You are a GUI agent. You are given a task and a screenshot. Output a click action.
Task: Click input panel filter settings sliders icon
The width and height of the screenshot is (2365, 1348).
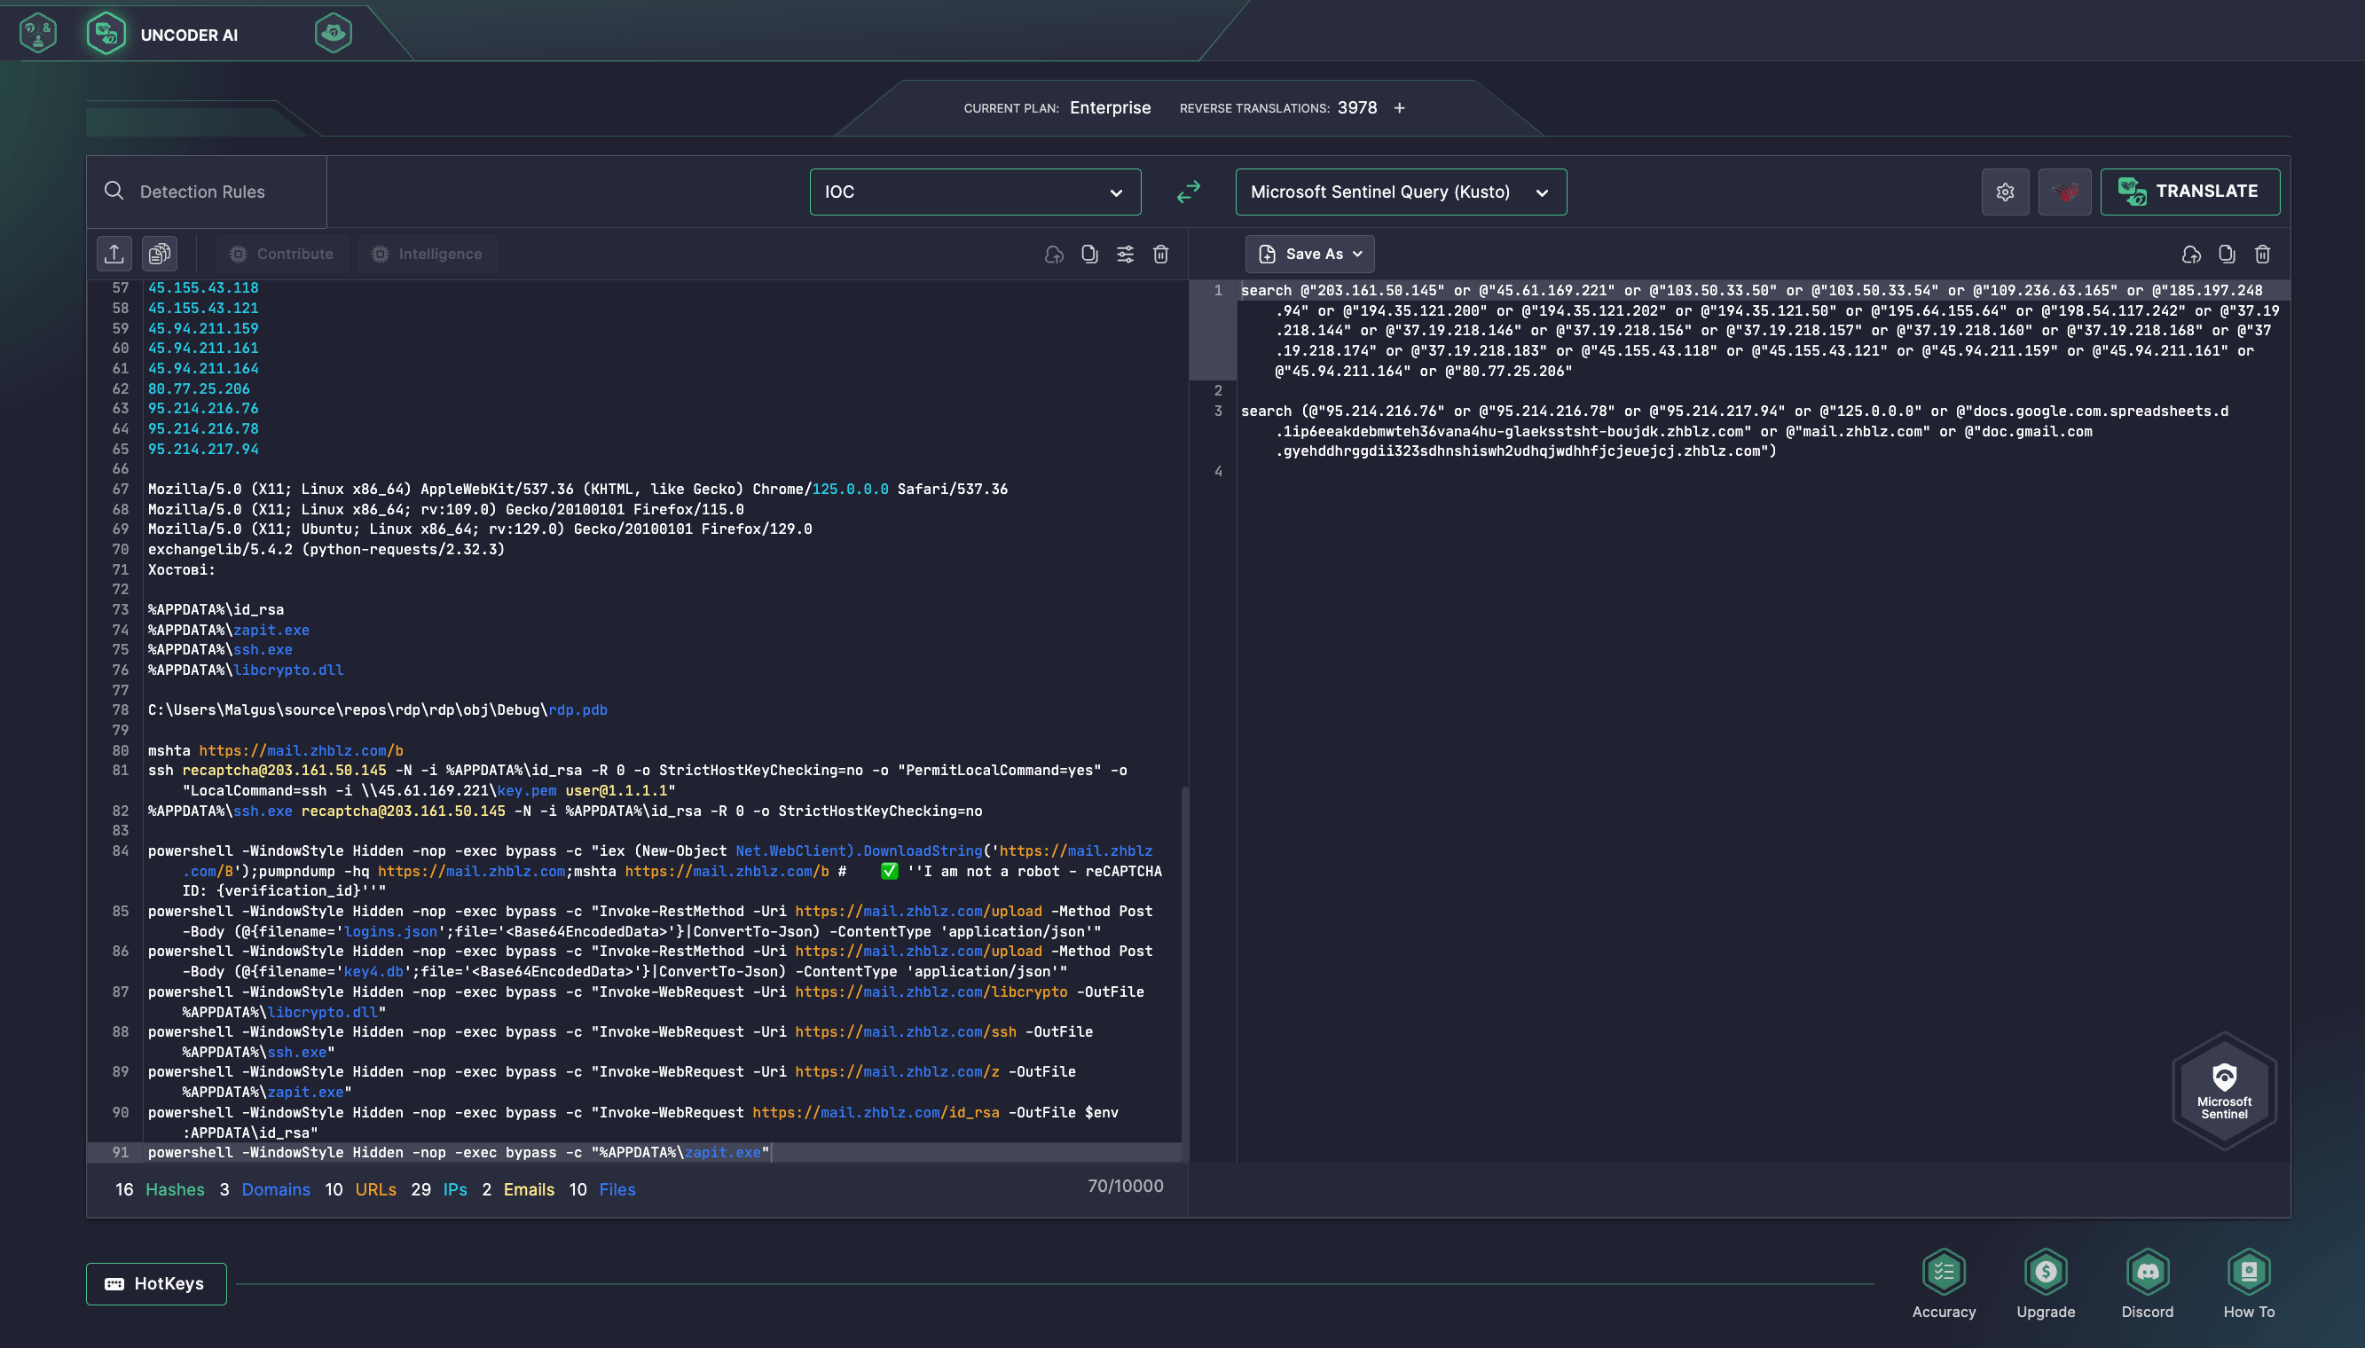[x=1125, y=254]
